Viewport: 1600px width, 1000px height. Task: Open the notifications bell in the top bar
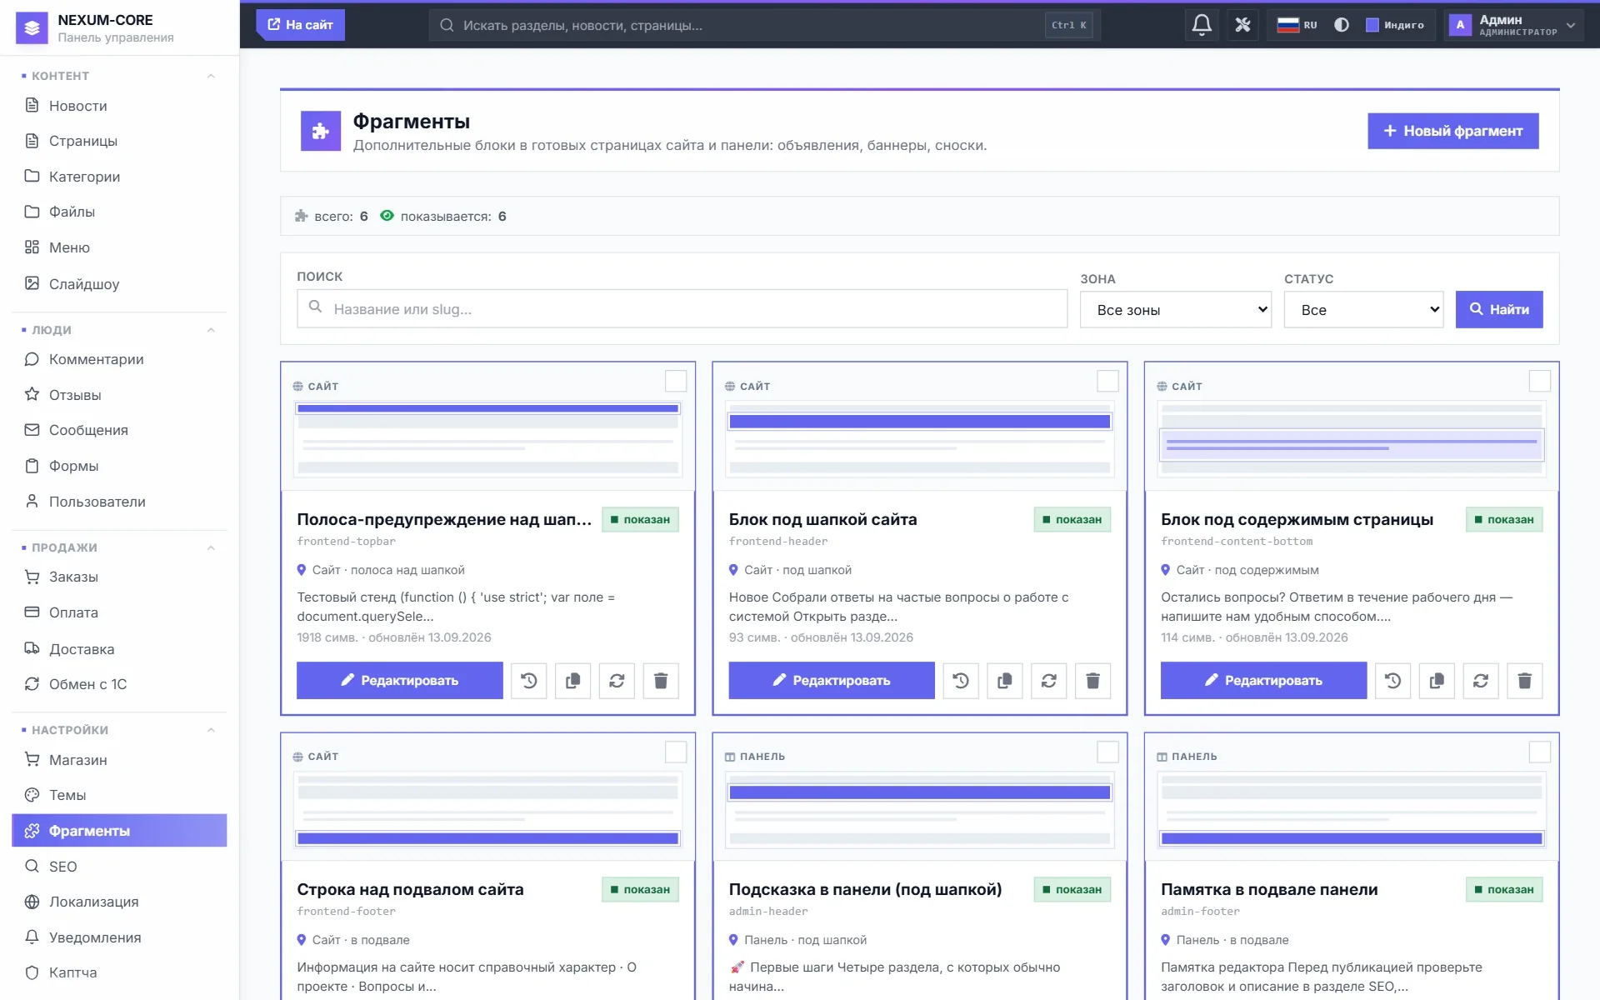click(x=1201, y=25)
